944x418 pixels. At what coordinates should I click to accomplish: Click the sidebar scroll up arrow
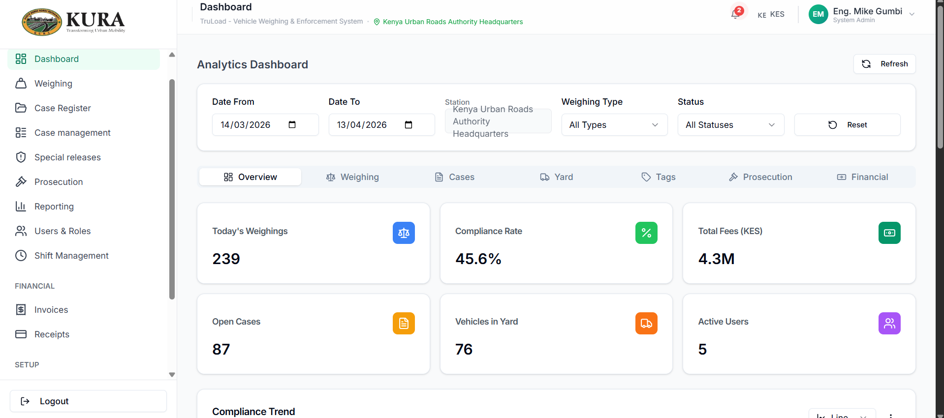(x=172, y=55)
